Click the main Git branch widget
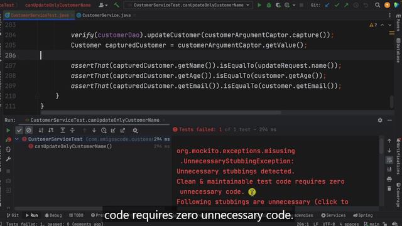The height and width of the screenshot is (226, 402). (372, 224)
